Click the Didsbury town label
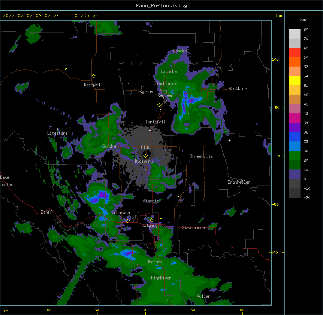This screenshot has height=315, width=323. pos(144,161)
